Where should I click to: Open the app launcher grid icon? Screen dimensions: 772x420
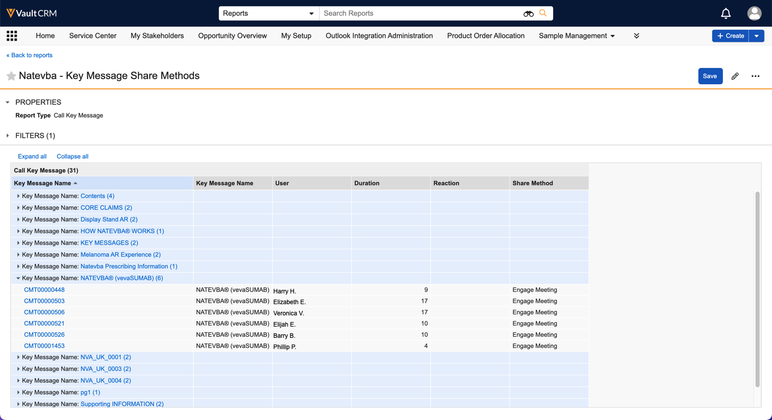12,36
